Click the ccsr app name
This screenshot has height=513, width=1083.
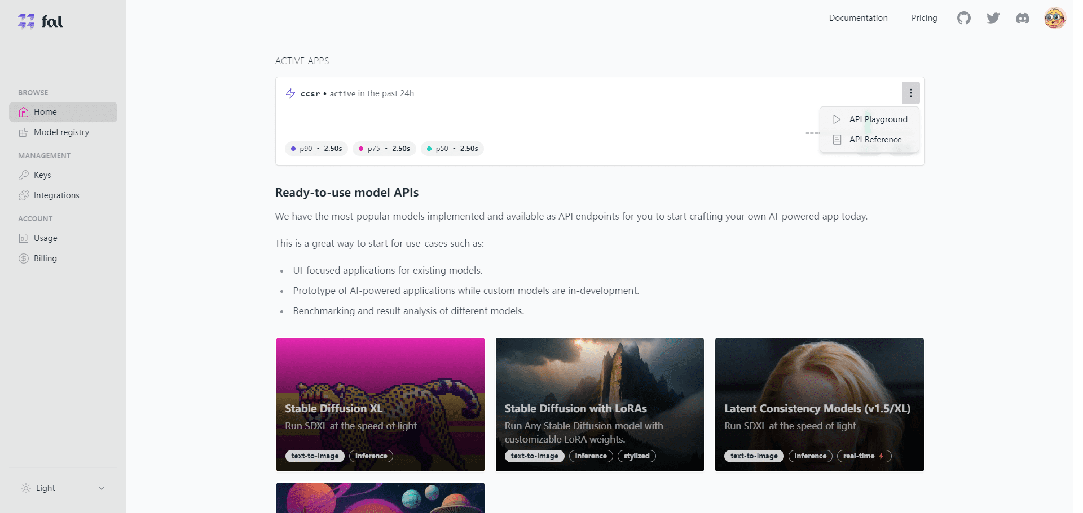click(x=310, y=93)
